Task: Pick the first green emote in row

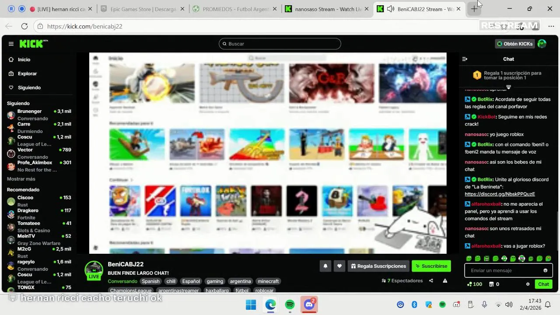Action: [x=469, y=259]
